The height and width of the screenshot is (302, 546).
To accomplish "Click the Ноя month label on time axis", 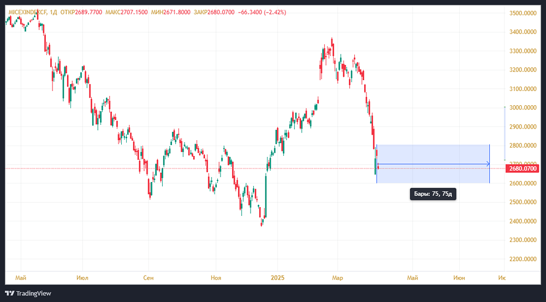I will [216, 277].
